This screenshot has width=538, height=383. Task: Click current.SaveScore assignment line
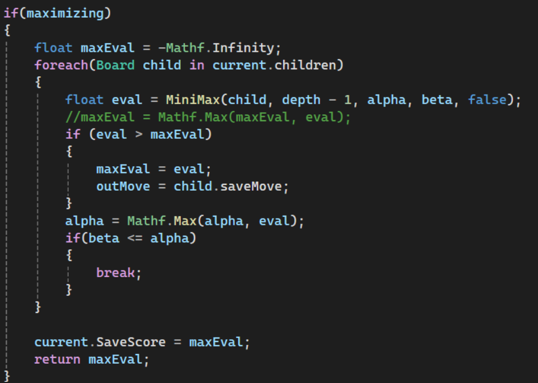142,342
